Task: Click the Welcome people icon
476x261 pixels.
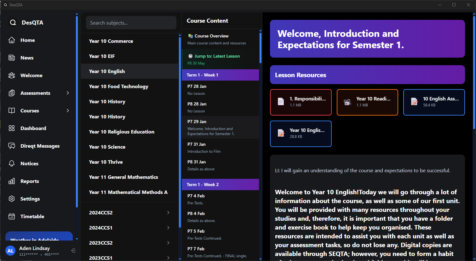Action: pos(12,75)
